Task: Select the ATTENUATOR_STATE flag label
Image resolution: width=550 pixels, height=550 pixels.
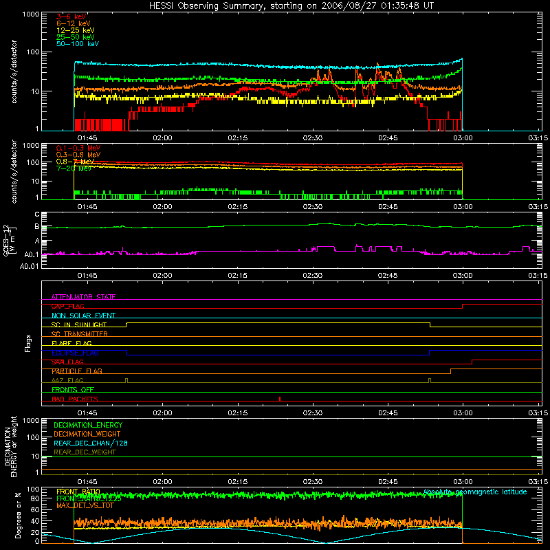Action: [x=83, y=297]
